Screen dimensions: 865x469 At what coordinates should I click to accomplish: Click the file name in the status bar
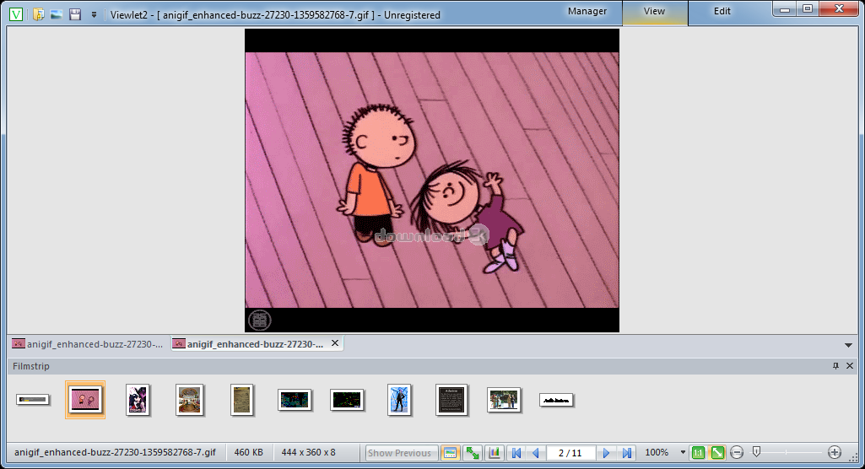pos(115,452)
